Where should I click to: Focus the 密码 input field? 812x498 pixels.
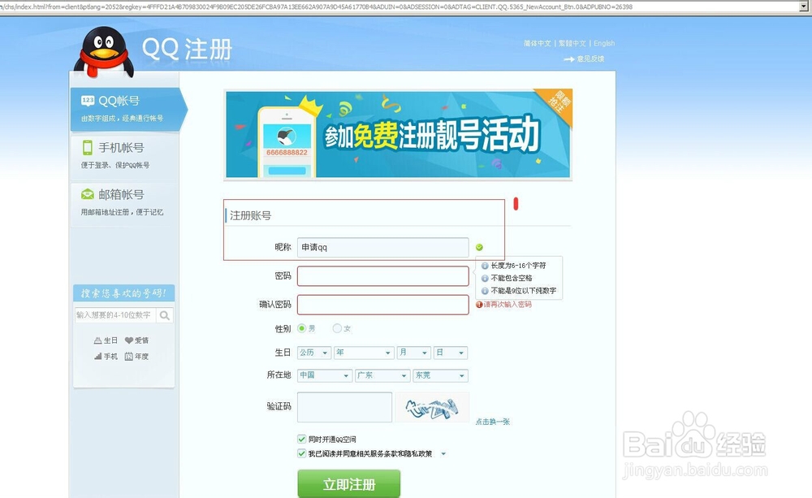tap(382, 276)
